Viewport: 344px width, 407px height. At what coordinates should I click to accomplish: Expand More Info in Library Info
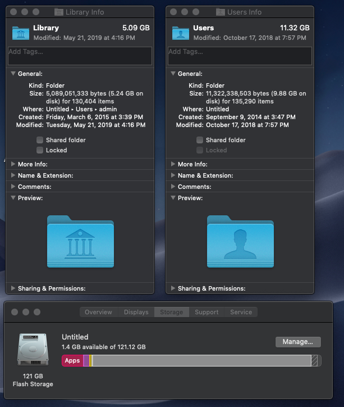[13, 164]
